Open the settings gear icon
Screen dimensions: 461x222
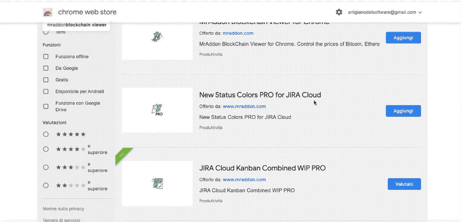[339, 12]
